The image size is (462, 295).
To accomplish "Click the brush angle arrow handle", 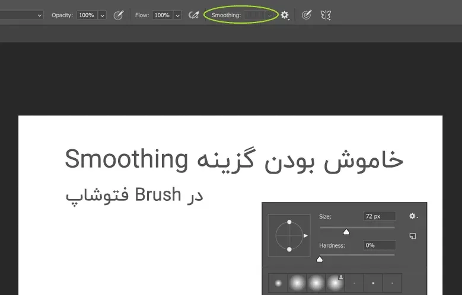I will pos(305,236).
